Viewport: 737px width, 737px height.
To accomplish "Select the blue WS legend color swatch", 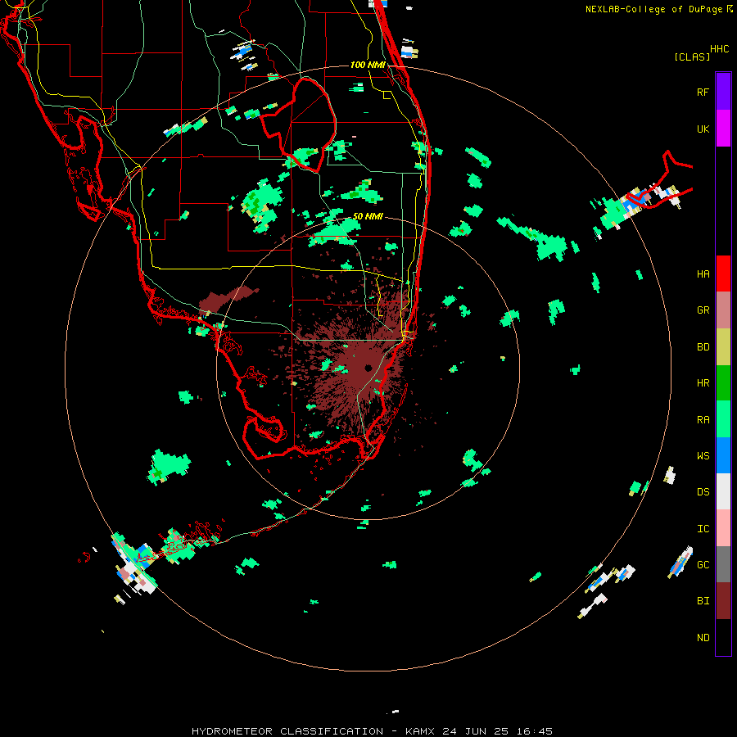I will pos(723,455).
